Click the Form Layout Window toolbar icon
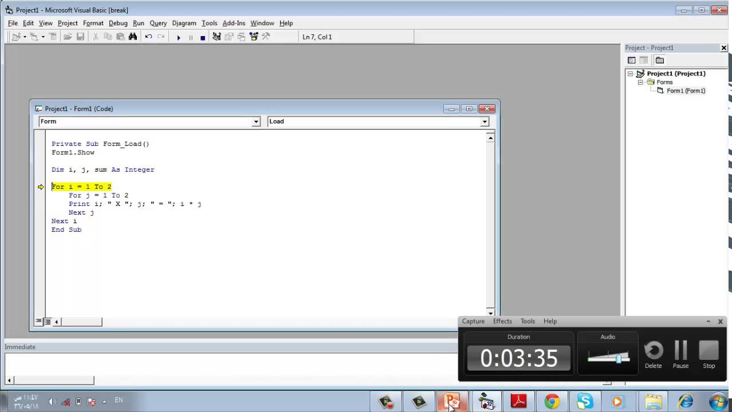732x412 pixels. click(241, 37)
